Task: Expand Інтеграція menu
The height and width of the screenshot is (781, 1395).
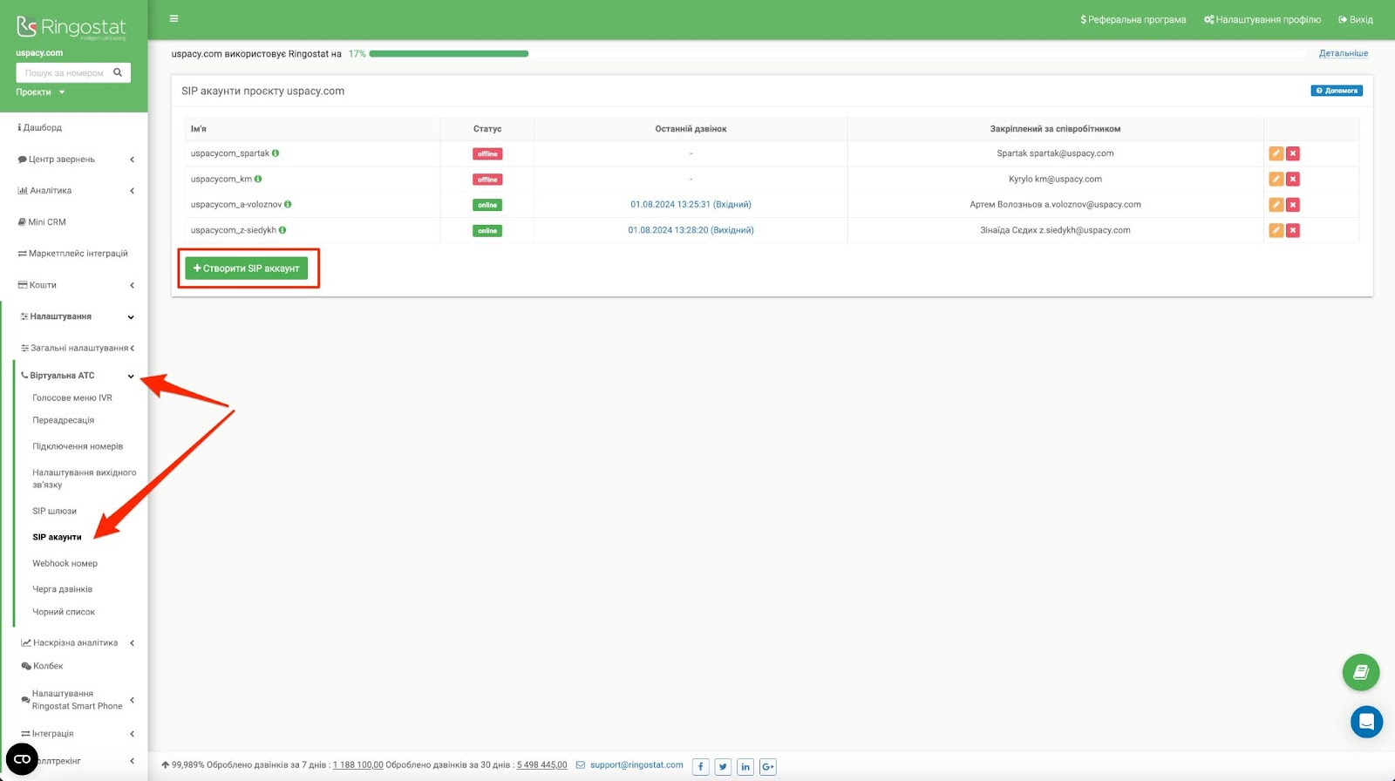Action: (x=77, y=734)
